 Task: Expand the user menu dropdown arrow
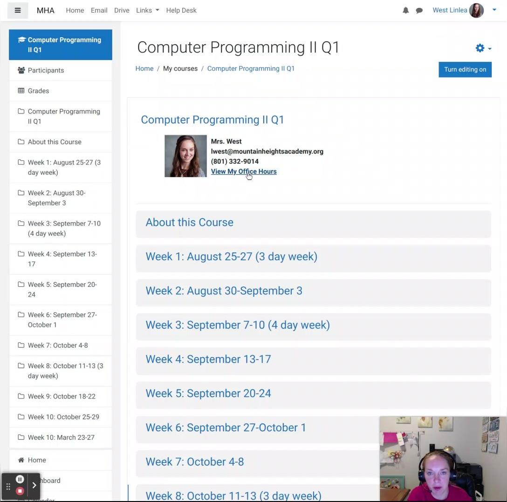pos(494,10)
